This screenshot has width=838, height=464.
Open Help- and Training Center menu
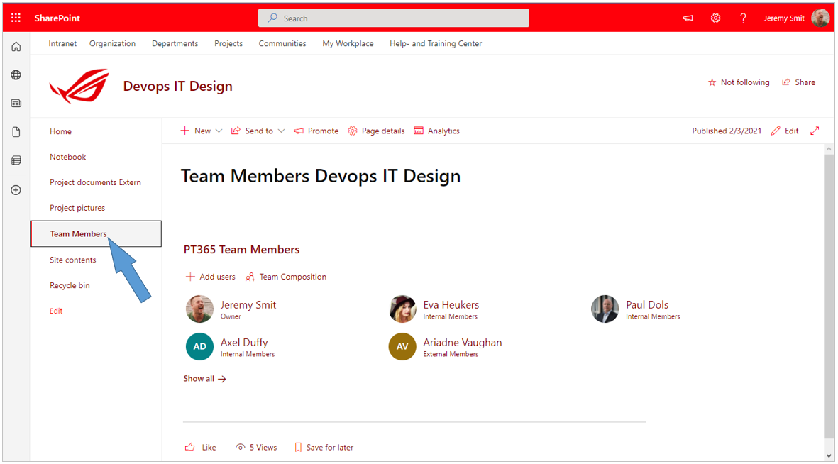coord(436,44)
